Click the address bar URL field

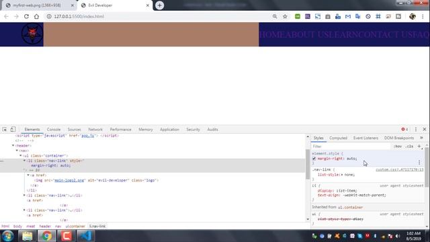tap(158, 16)
